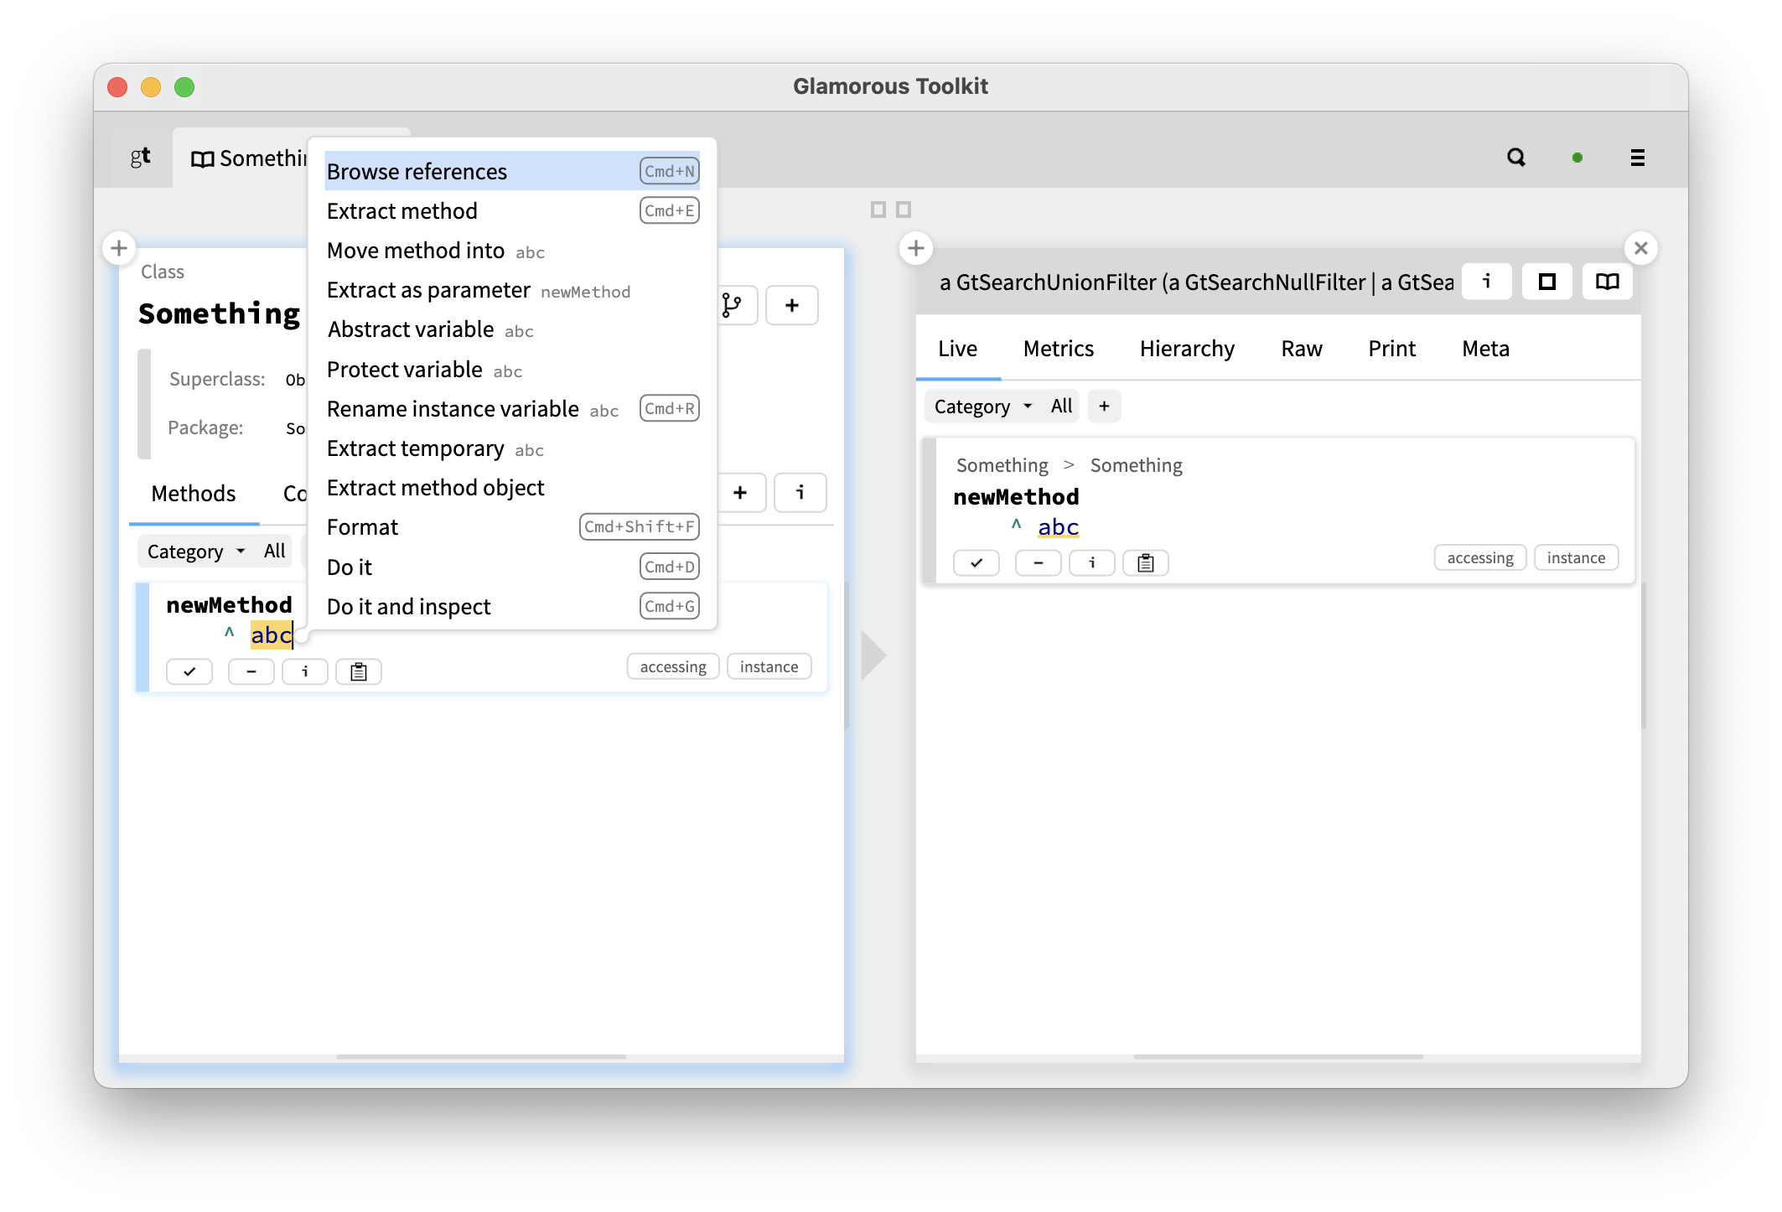Open version history via branch icon

(731, 305)
